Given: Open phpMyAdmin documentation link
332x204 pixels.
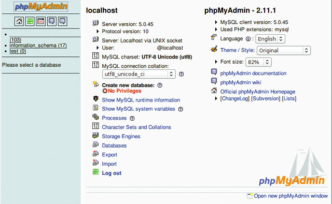Looking at the screenshot, I should (254, 74).
